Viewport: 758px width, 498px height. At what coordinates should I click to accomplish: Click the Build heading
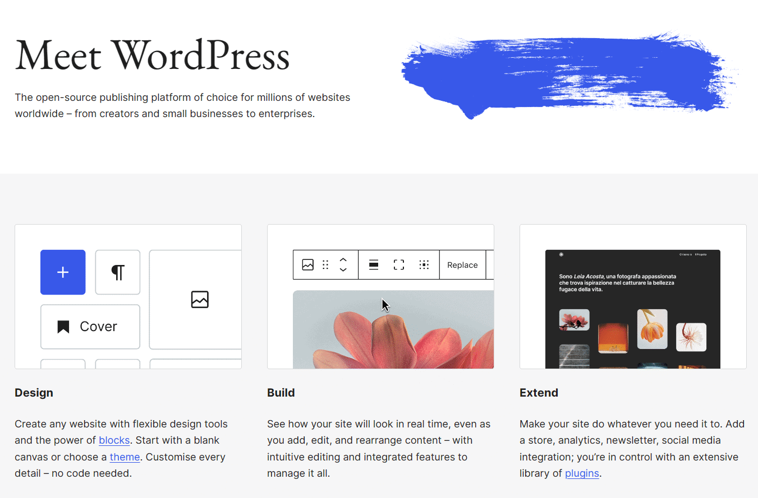click(281, 393)
